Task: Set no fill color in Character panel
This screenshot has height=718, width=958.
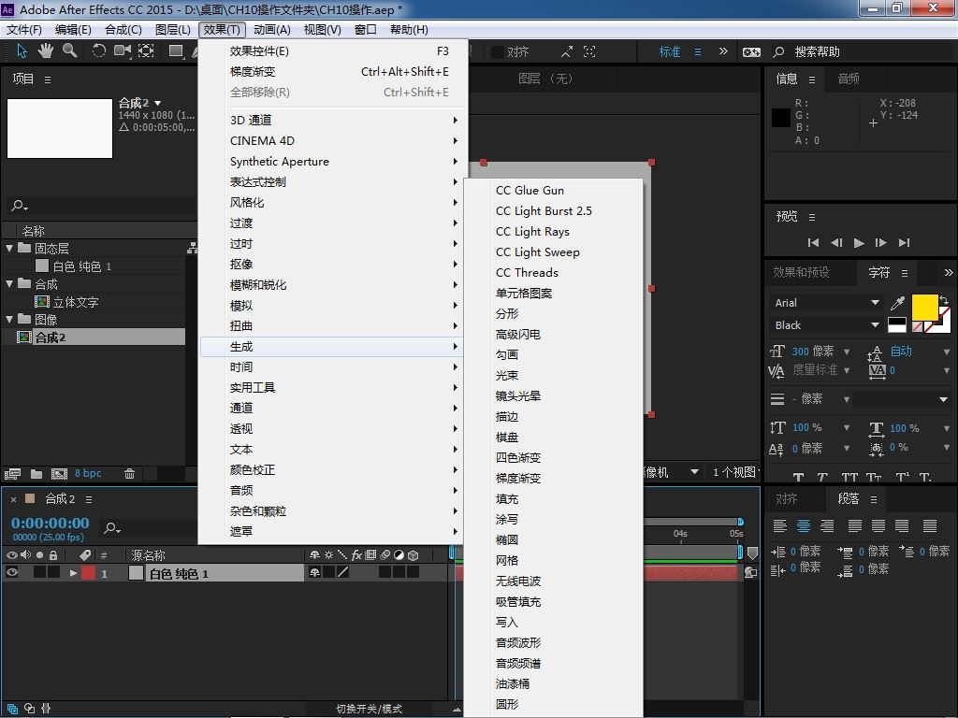Action: coord(917,327)
